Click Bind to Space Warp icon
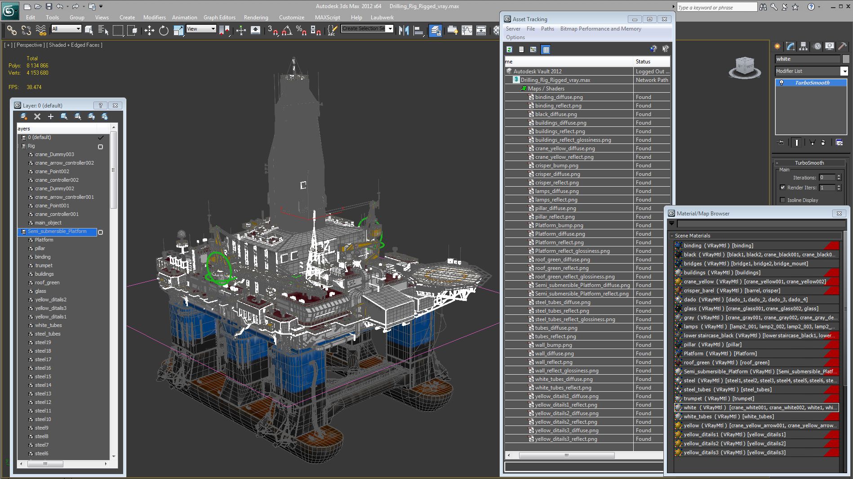 point(41,30)
